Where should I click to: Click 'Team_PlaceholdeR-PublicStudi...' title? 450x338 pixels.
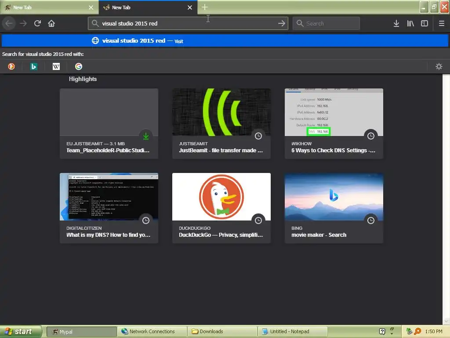pos(108,151)
